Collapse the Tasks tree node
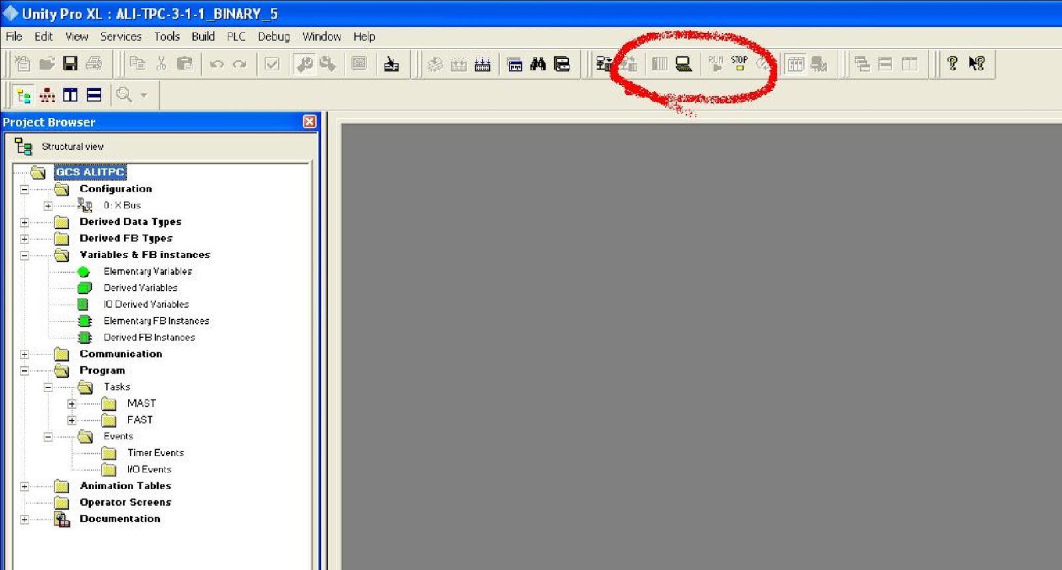The height and width of the screenshot is (570, 1062). 48,388
